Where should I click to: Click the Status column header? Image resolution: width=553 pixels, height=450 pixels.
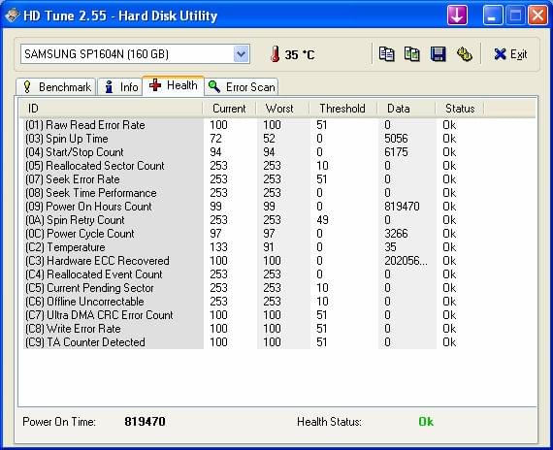[460, 109]
